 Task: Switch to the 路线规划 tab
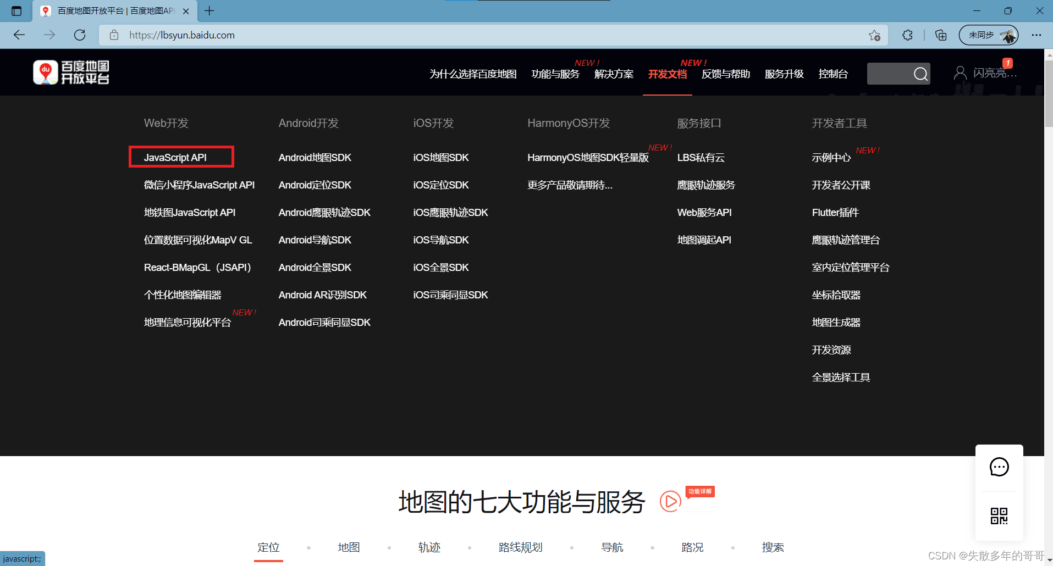(520, 547)
